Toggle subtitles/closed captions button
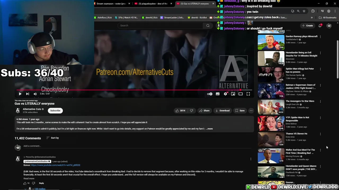The height and width of the screenshot is (190, 339). [x=218, y=94]
